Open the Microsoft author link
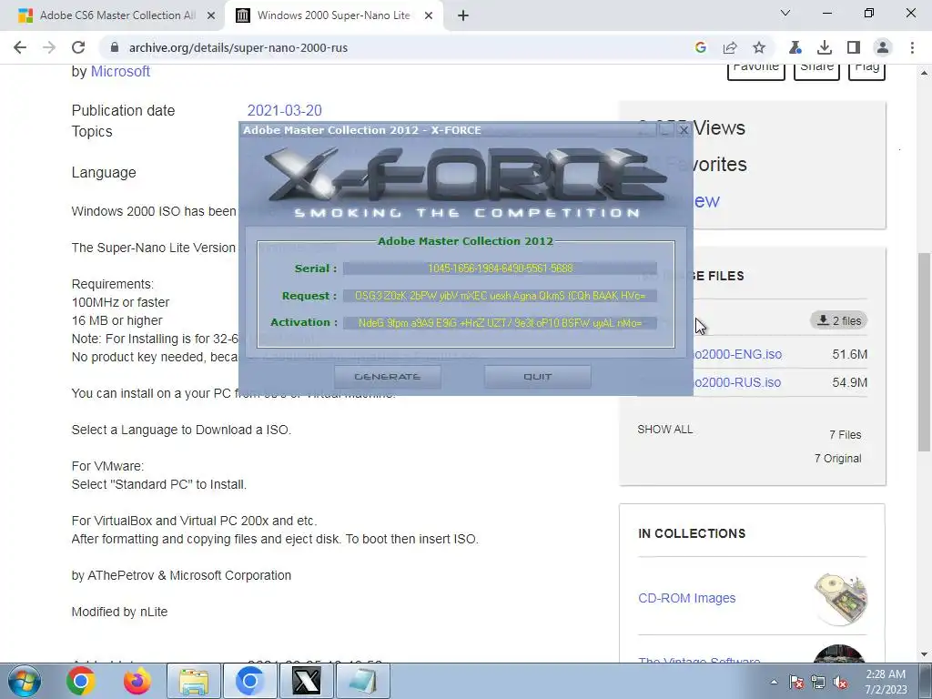Viewport: 932px width, 699px height. tap(120, 71)
